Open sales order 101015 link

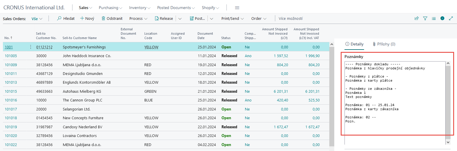11,92
